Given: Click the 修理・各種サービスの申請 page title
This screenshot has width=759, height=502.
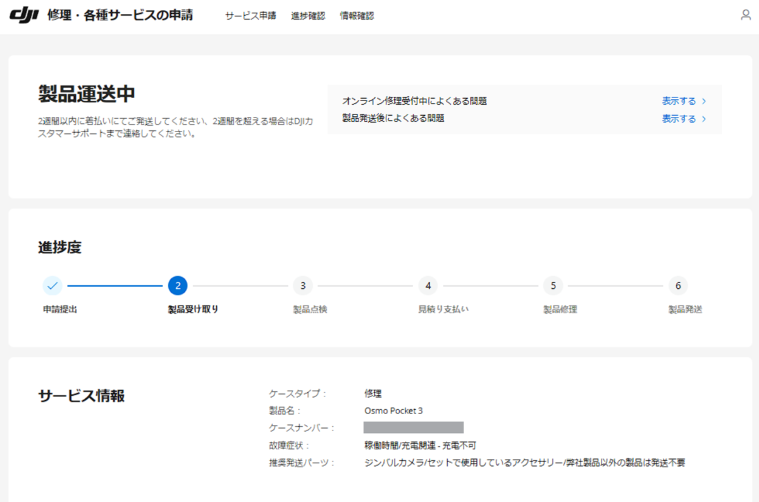Looking at the screenshot, I should [120, 15].
